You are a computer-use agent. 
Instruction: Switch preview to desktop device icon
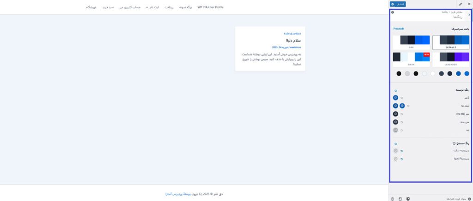(408, 199)
